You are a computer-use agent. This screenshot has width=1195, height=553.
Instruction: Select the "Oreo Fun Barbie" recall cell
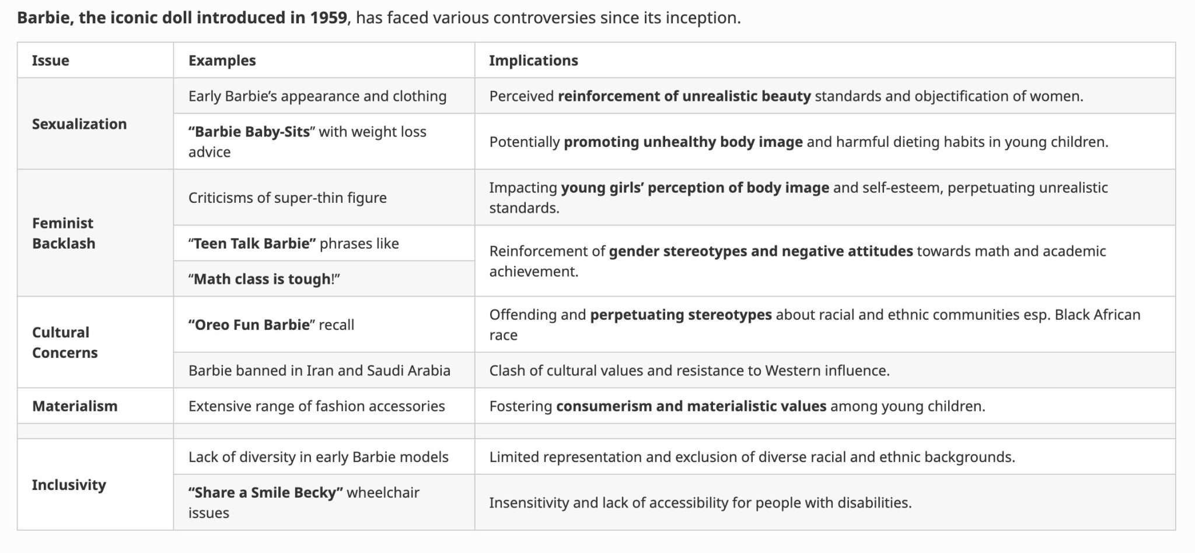(271, 325)
